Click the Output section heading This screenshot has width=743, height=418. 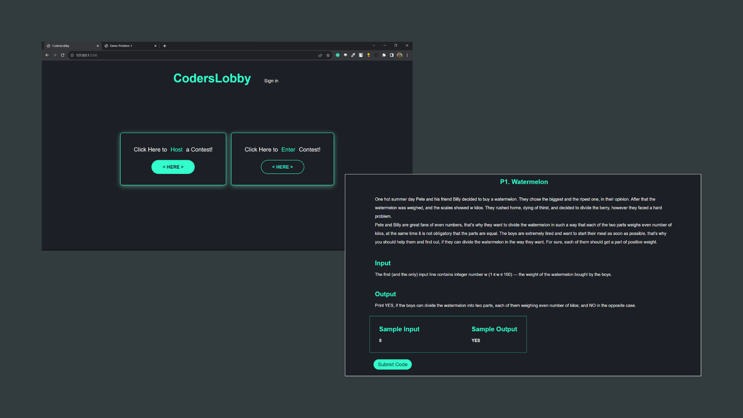(x=385, y=294)
